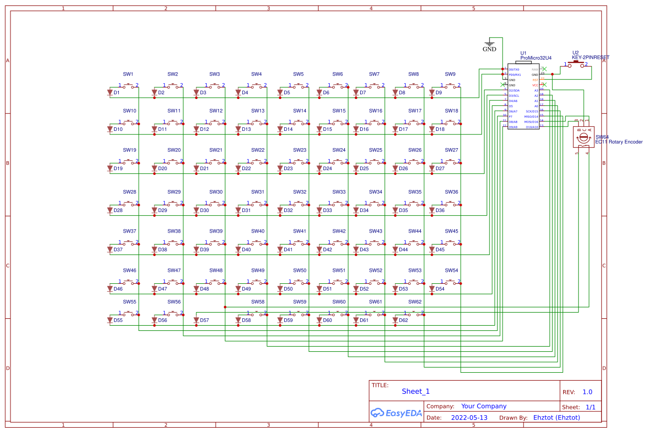Viewport: 648px width, 433px height.
Task: Click diode D27 symbol
Action: click(x=433, y=169)
